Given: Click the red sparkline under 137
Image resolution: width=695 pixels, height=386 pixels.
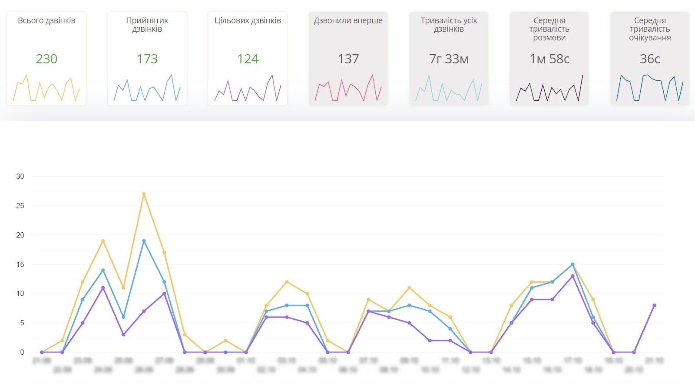Looking at the screenshot, I should [348, 88].
